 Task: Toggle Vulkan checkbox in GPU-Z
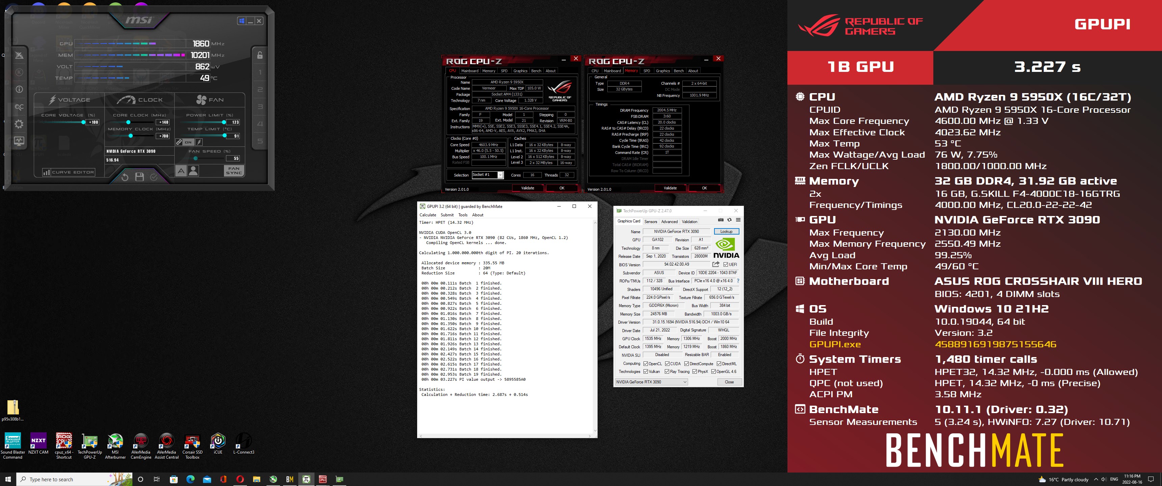pyautogui.click(x=646, y=372)
